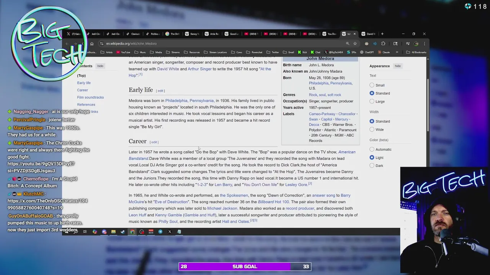Open the American Bandstand link
This screenshot has width=490, height=275.
click(x=347, y=152)
